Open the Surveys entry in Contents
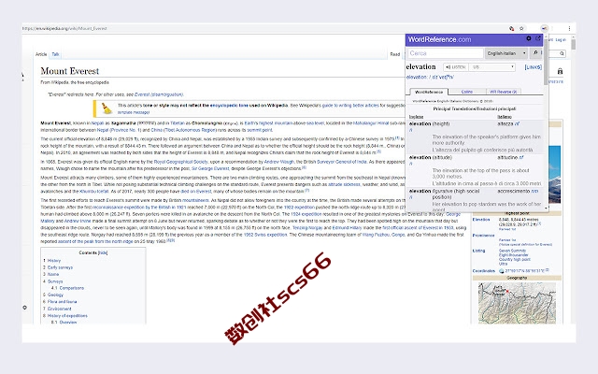Image resolution: width=598 pixels, height=374 pixels. [55, 281]
